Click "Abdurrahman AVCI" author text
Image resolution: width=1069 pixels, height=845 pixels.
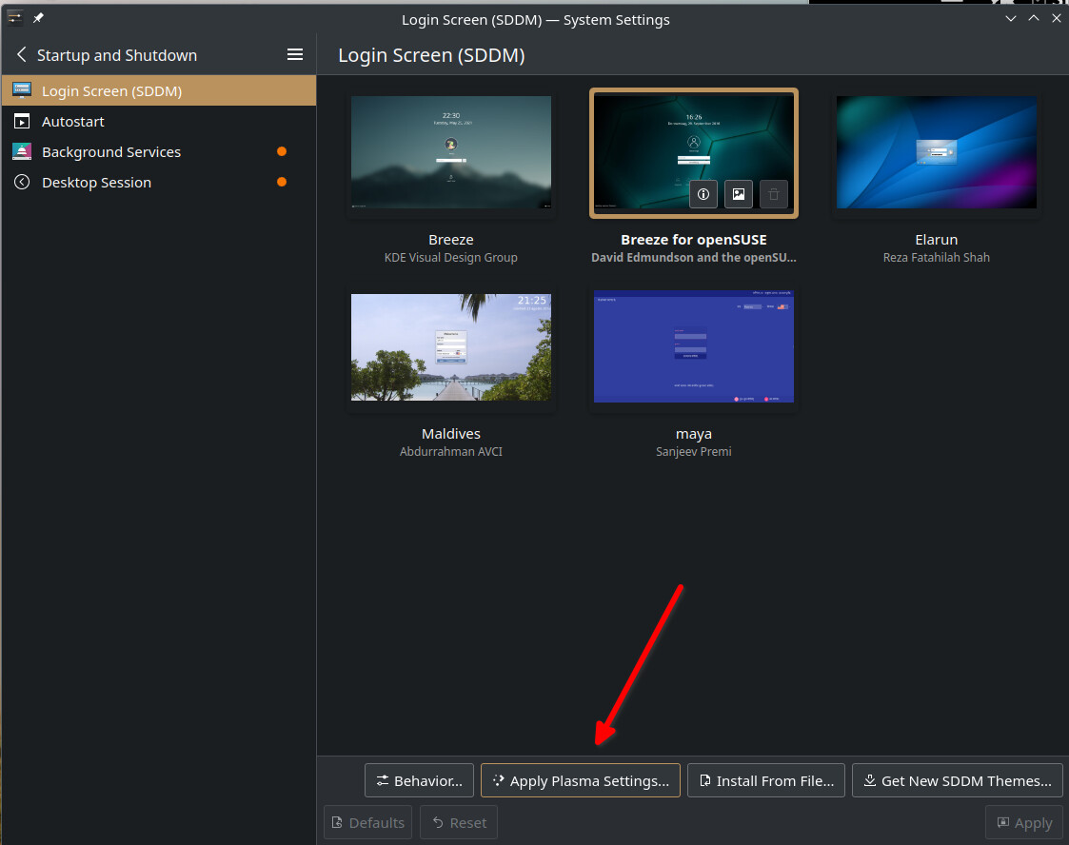click(450, 451)
